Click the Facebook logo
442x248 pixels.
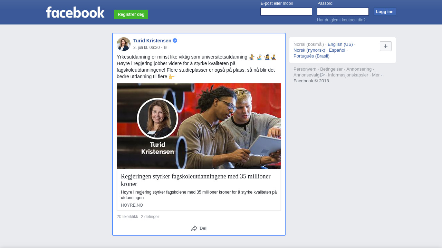tap(75, 12)
